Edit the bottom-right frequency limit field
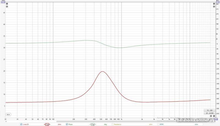The image size is (220, 126). pos(216,119)
